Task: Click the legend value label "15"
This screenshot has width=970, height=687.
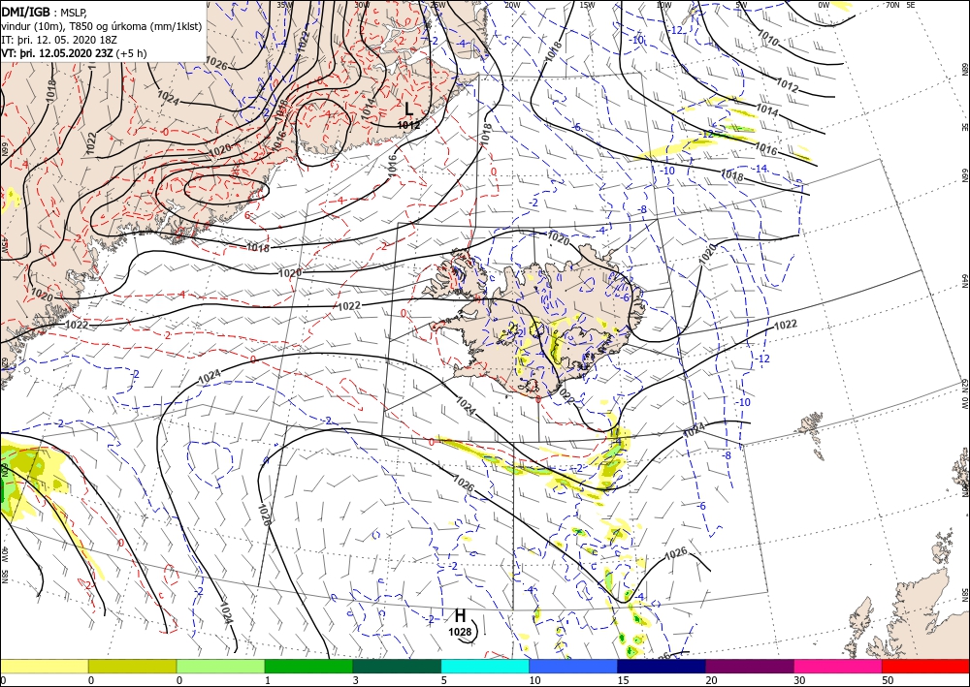Action: [623, 681]
